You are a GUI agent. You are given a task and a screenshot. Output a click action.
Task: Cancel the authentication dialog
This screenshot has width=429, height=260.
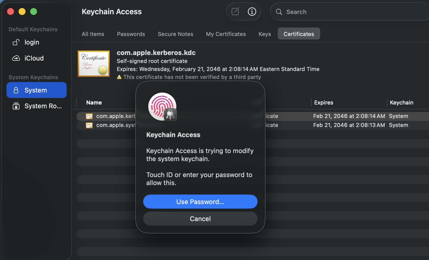point(200,218)
